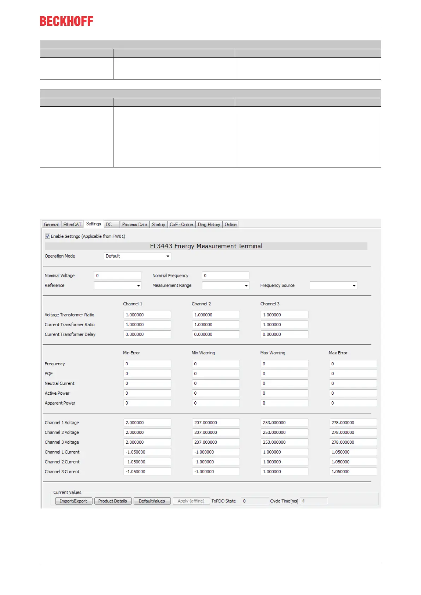Click Channel 1 Voltage Max Warning field
Screen dimensions: 421x595
tap(285, 423)
